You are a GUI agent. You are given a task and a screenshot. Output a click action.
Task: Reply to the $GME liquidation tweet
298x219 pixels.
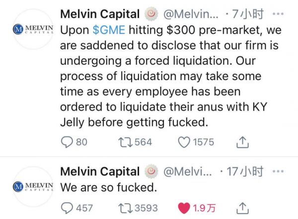67,142
